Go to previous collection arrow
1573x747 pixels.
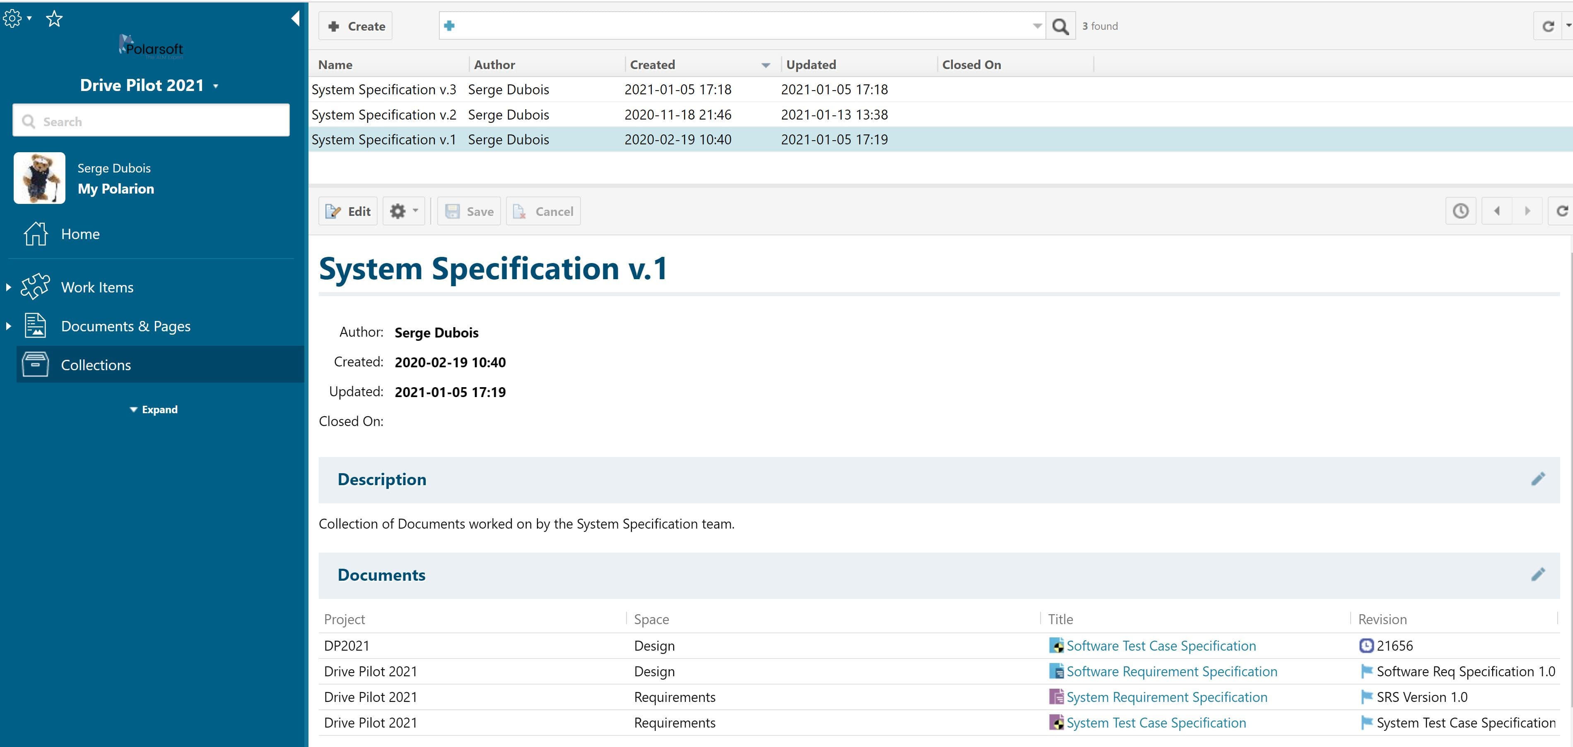pos(1497,211)
